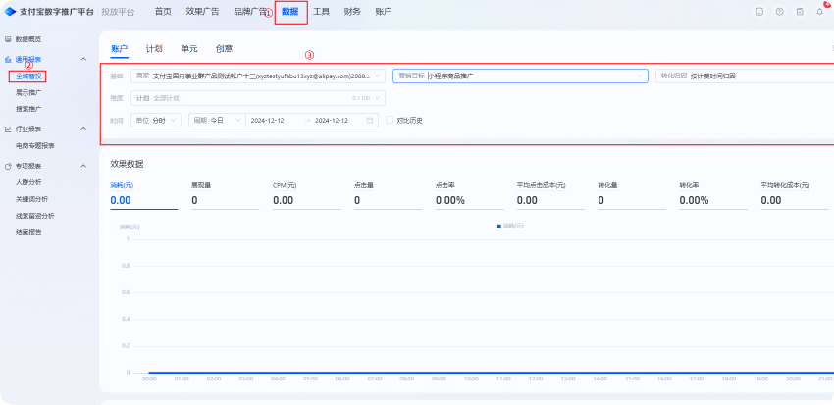The height and width of the screenshot is (405, 834).
Task: Click the 通用报表 bar-chart icon
Action: (8, 59)
